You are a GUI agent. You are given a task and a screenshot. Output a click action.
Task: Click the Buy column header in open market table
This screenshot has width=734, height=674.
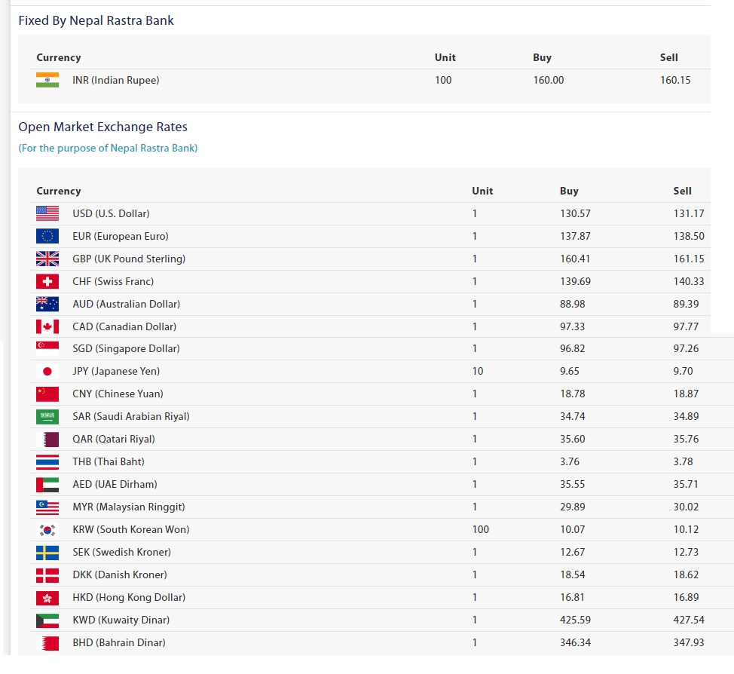click(x=569, y=191)
